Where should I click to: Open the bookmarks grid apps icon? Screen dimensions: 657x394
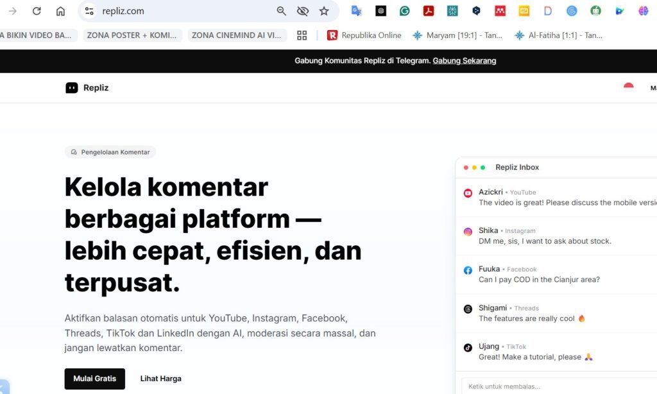(x=302, y=35)
